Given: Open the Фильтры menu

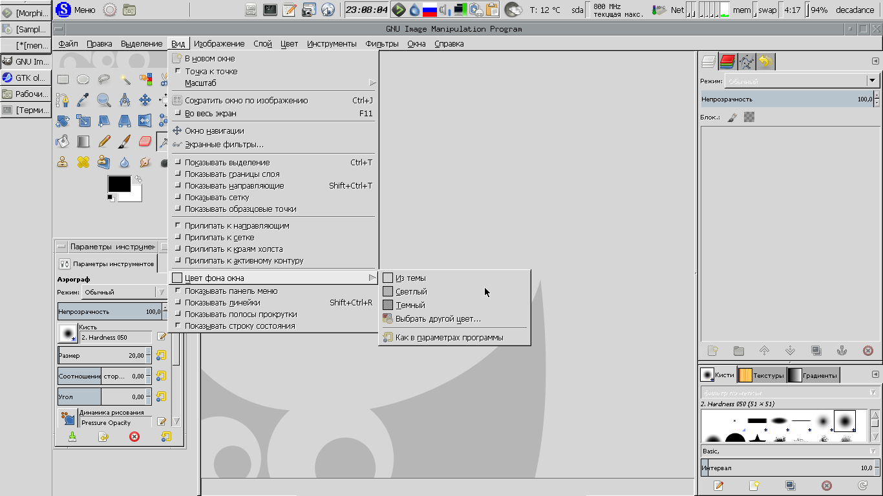Looking at the screenshot, I should pos(382,44).
